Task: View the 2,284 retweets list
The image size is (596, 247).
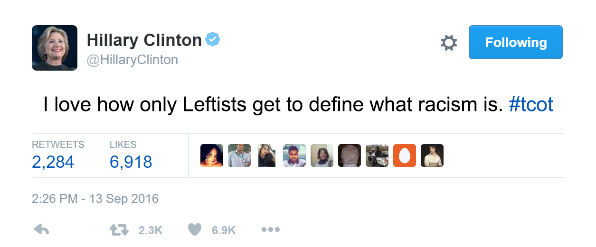Action: [x=53, y=162]
